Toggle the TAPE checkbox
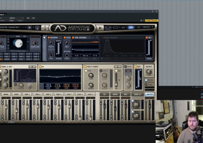The image size is (203, 143). (86, 71)
